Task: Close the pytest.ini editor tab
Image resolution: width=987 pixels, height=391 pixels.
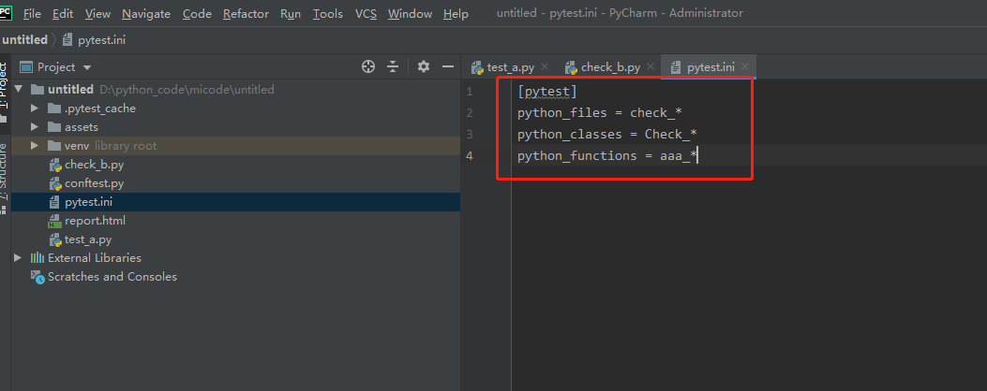Action: (x=745, y=66)
